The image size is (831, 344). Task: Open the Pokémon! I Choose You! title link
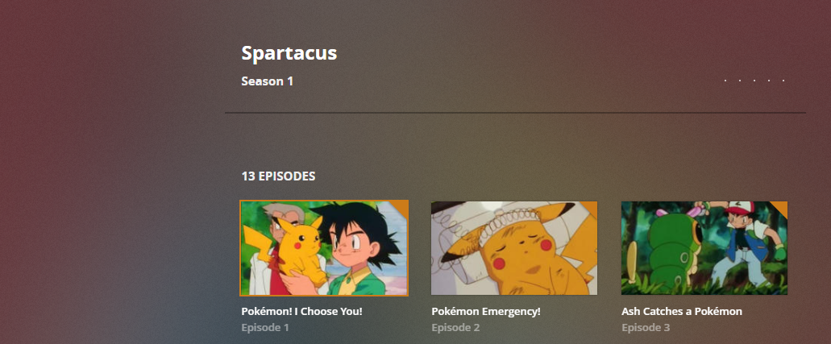301,311
